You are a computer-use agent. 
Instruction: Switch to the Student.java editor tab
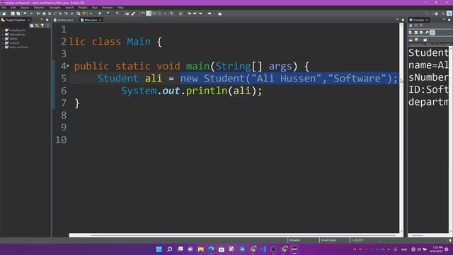click(x=64, y=20)
